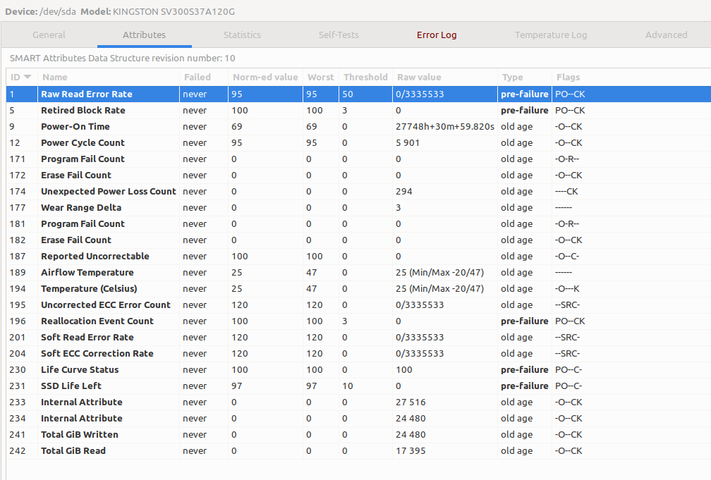Image resolution: width=711 pixels, height=480 pixels.
Task: Select the Unexpected Power Loss Count row
Action: click(x=358, y=191)
